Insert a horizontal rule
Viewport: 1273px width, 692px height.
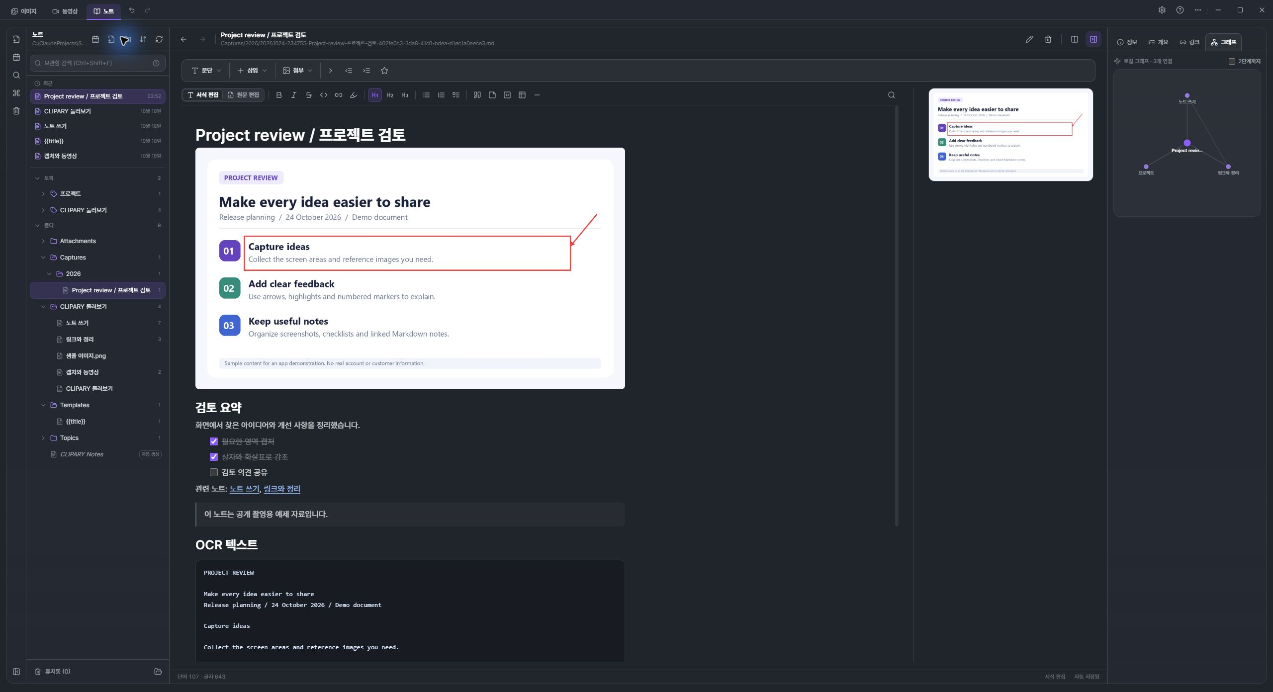[537, 95]
